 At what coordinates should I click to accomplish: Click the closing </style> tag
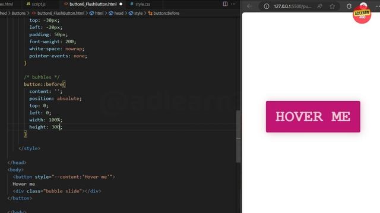(x=29, y=149)
